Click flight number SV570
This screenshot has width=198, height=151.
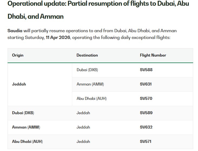coord(146,99)
